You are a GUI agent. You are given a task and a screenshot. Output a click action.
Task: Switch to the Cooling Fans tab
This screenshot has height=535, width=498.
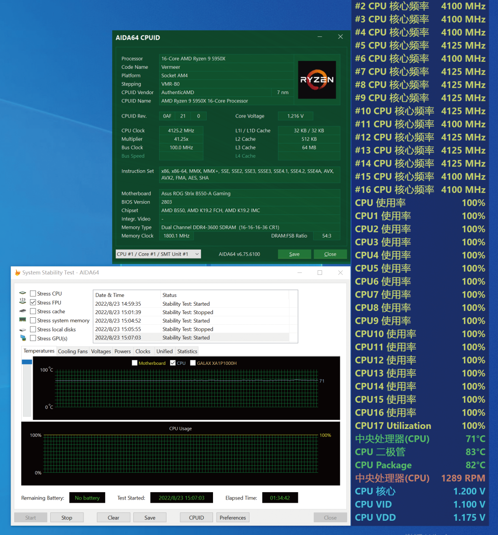tap(72, 351)
